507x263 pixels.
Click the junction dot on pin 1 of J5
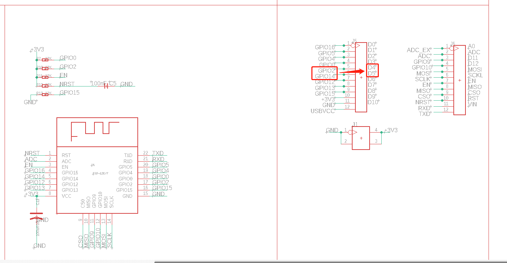pos(344,45)
